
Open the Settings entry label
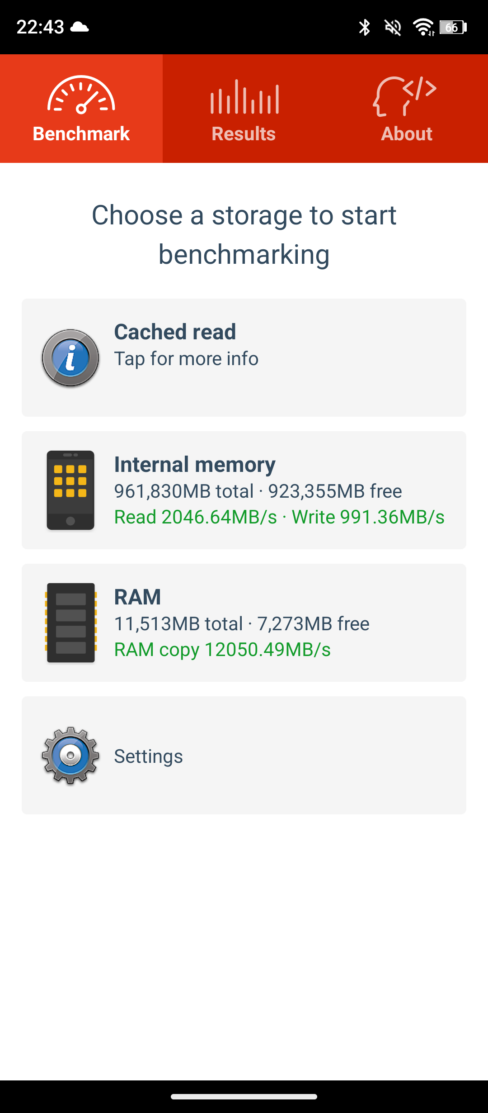148,756
